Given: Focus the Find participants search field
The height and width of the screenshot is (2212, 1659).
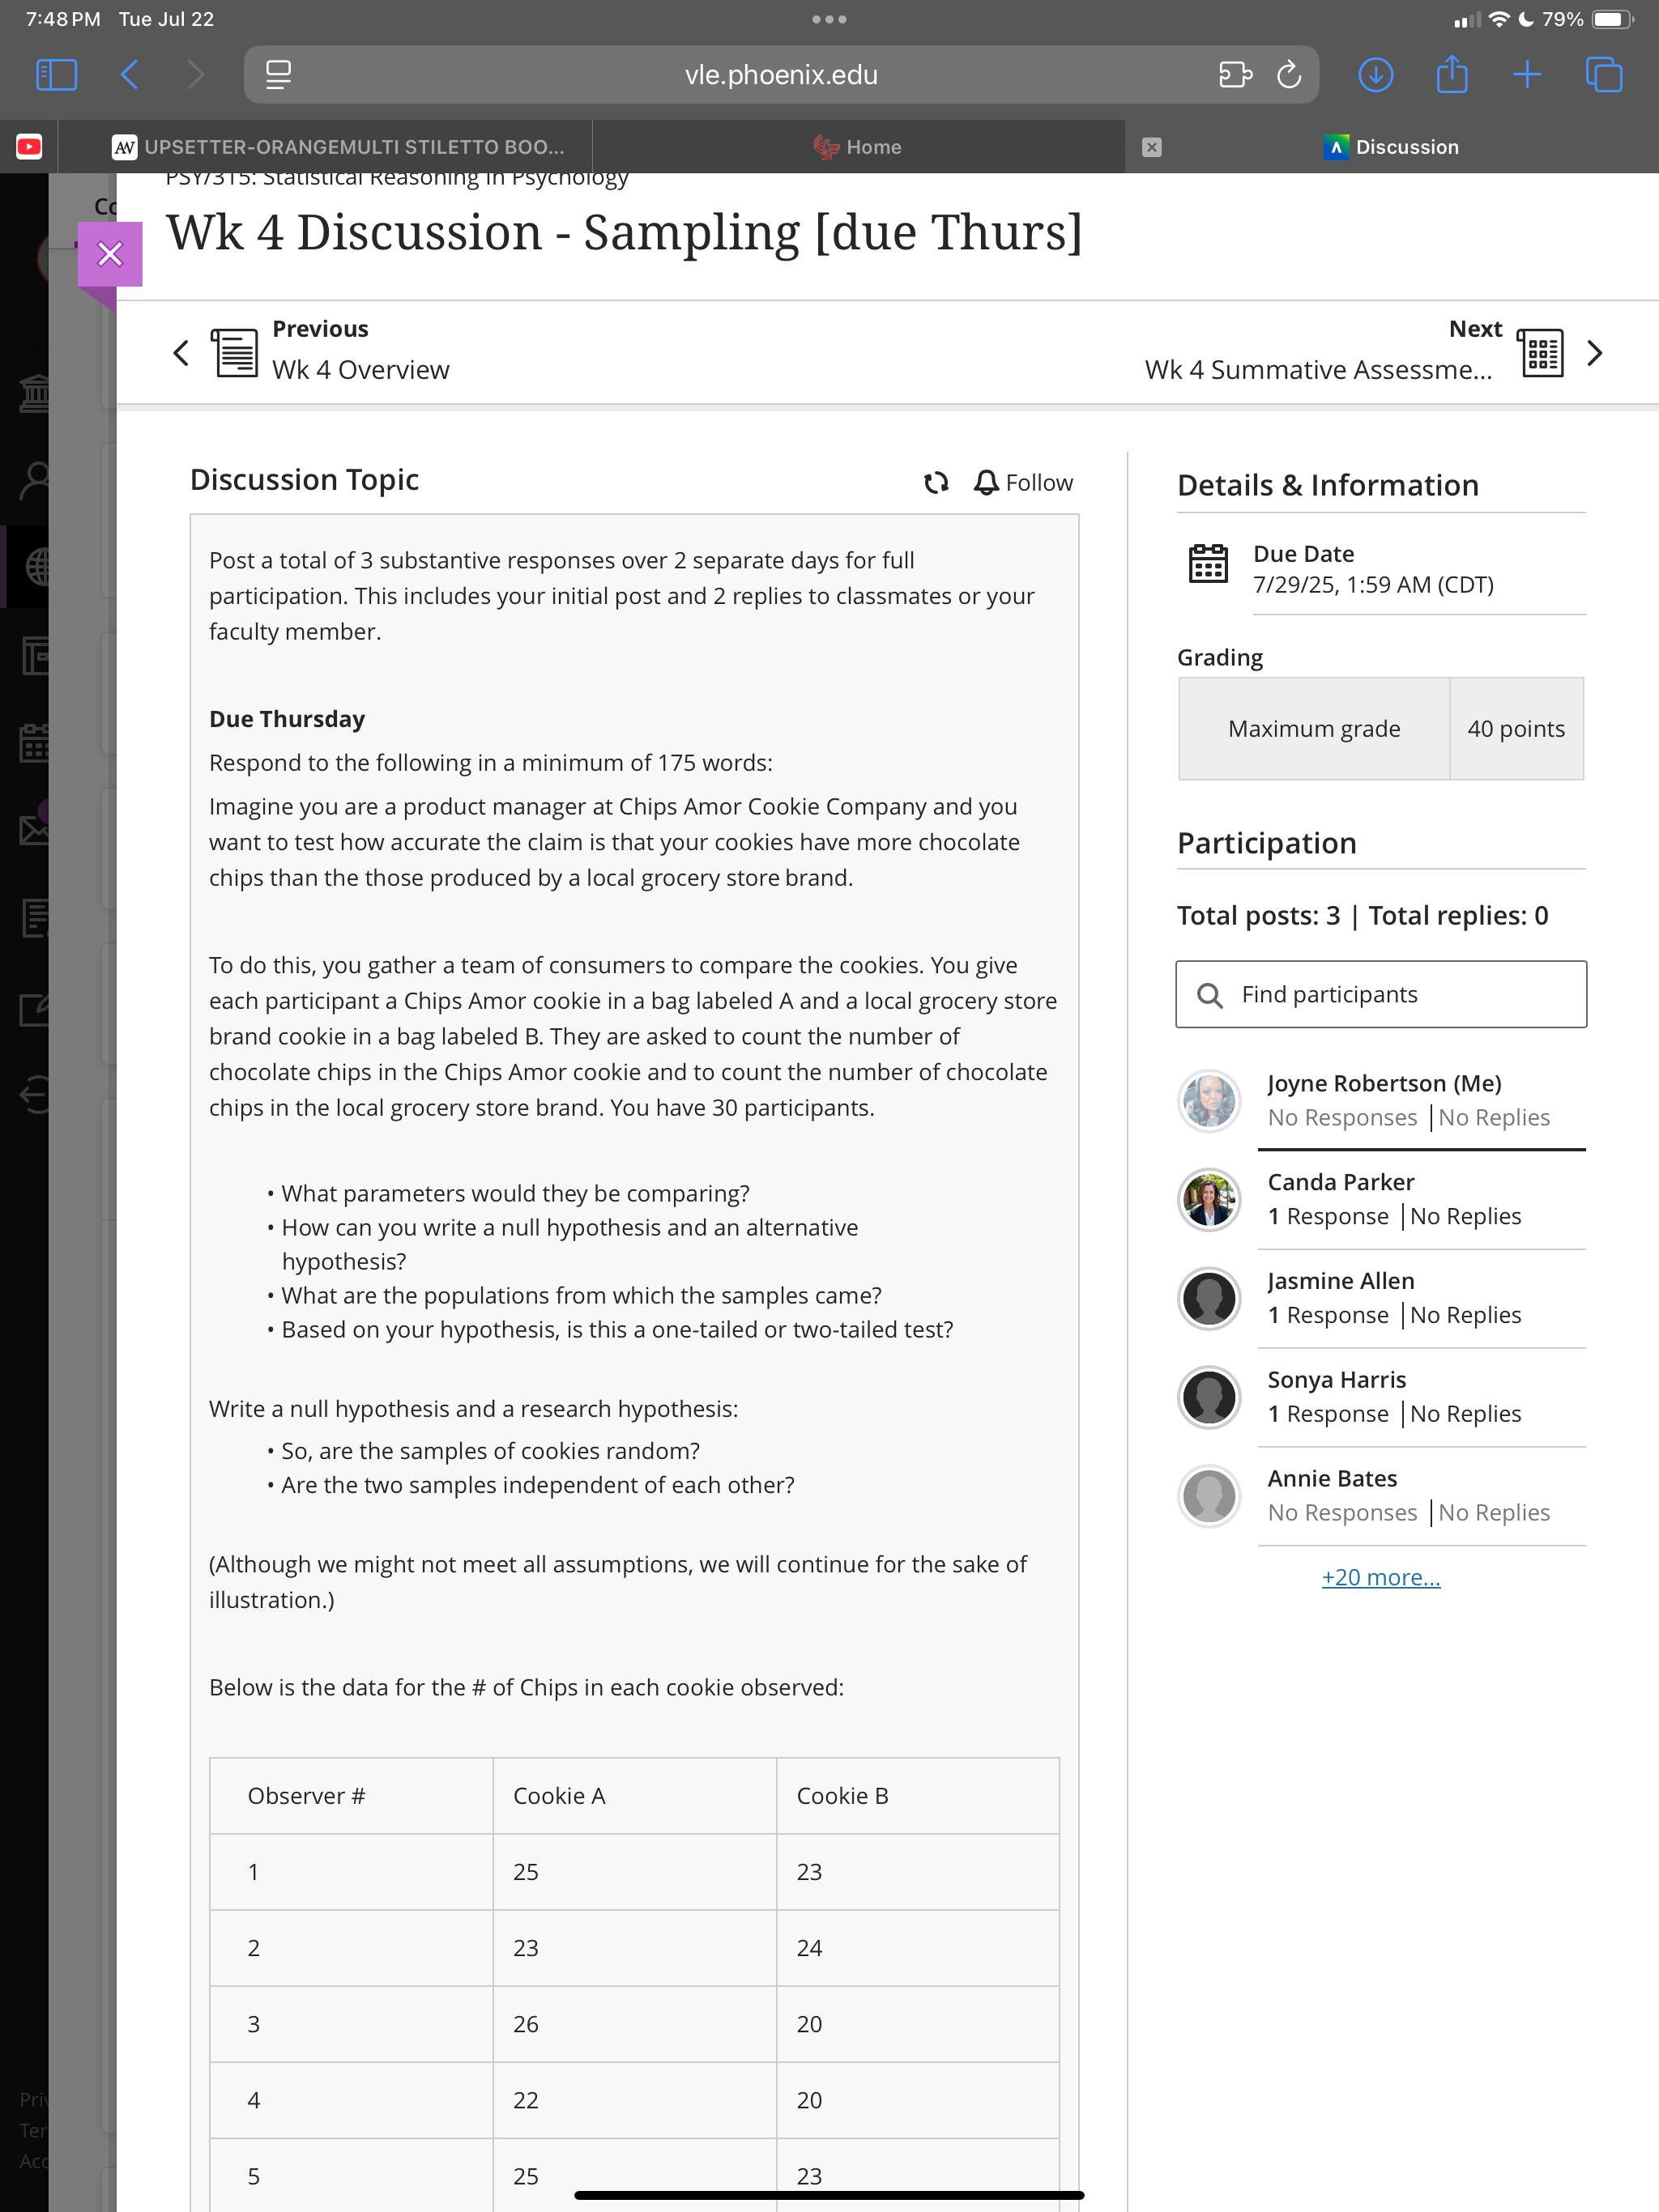Looking at the screenshot, I should [1381, 994].
